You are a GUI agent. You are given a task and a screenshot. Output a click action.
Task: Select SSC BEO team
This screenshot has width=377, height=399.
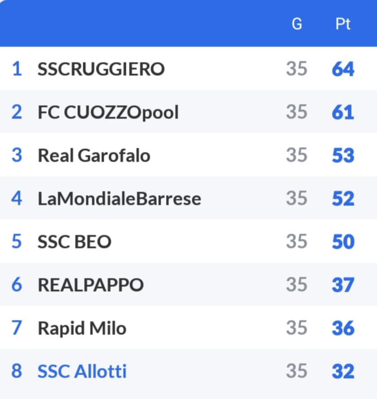75,242
